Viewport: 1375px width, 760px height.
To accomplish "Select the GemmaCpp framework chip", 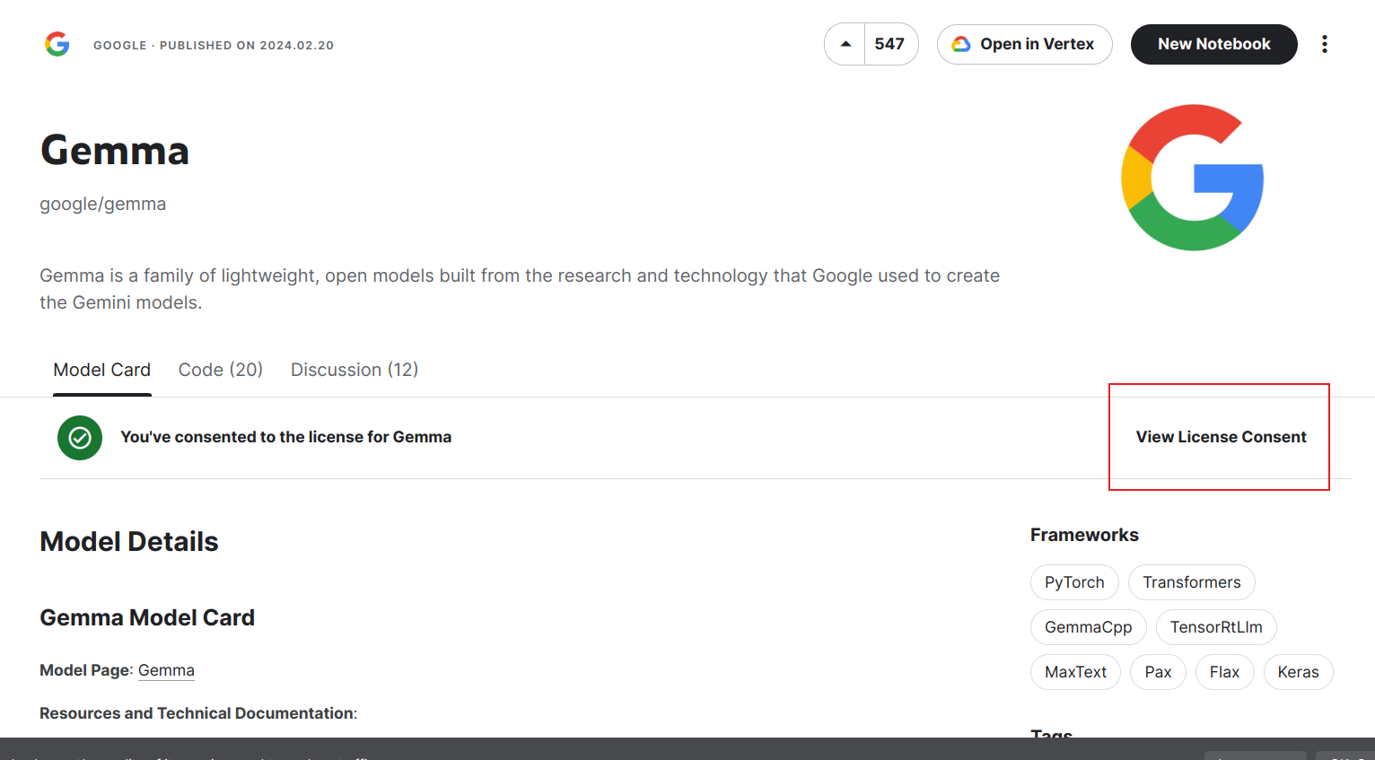I will pos(1089,627).
